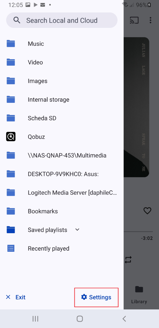
Task: Open the three-dot overflow menu
Action: click(x=150, y=20)
